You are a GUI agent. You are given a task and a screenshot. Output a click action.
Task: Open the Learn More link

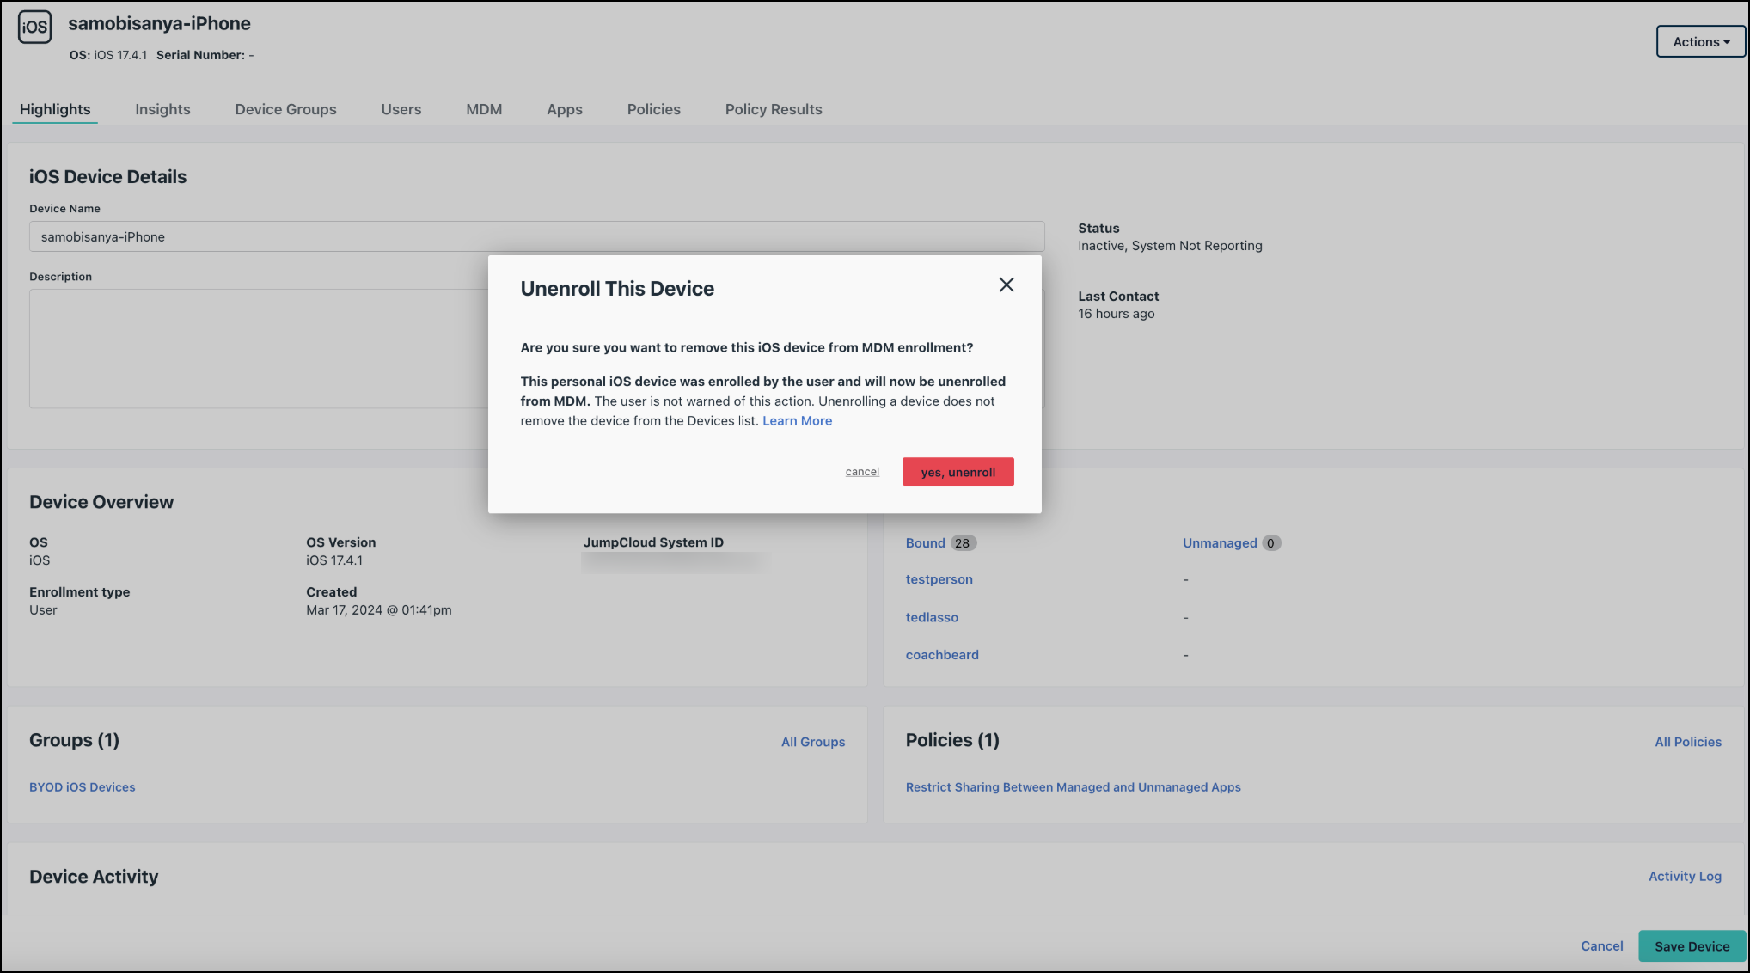click(x=796, y=420)
